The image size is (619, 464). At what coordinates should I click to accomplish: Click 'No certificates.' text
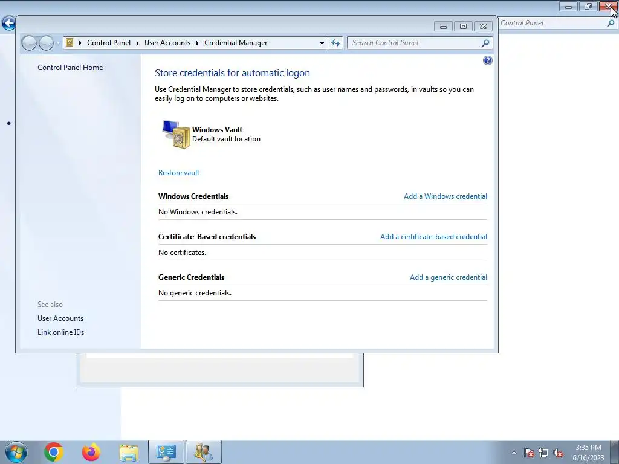pyautogui.click(x=182, y=253)
